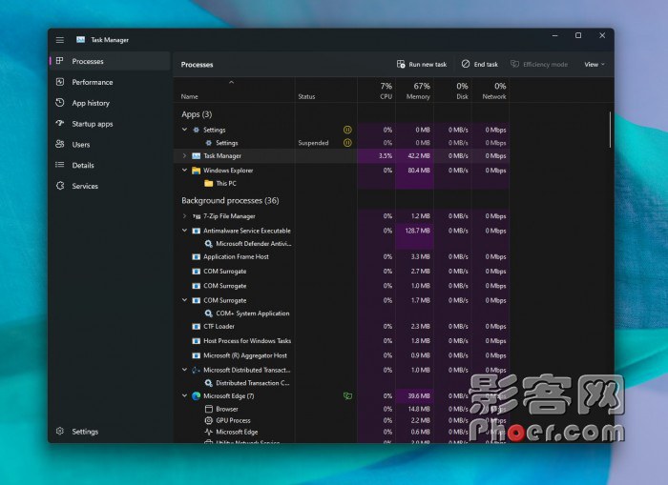Click the green efficiency leaf on Microsoft Edge

point(347,396)
